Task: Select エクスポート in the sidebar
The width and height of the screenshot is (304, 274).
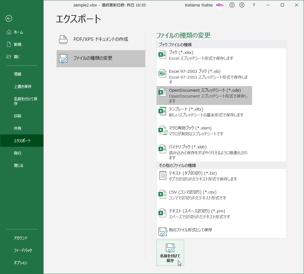Action: click(22, 141)
